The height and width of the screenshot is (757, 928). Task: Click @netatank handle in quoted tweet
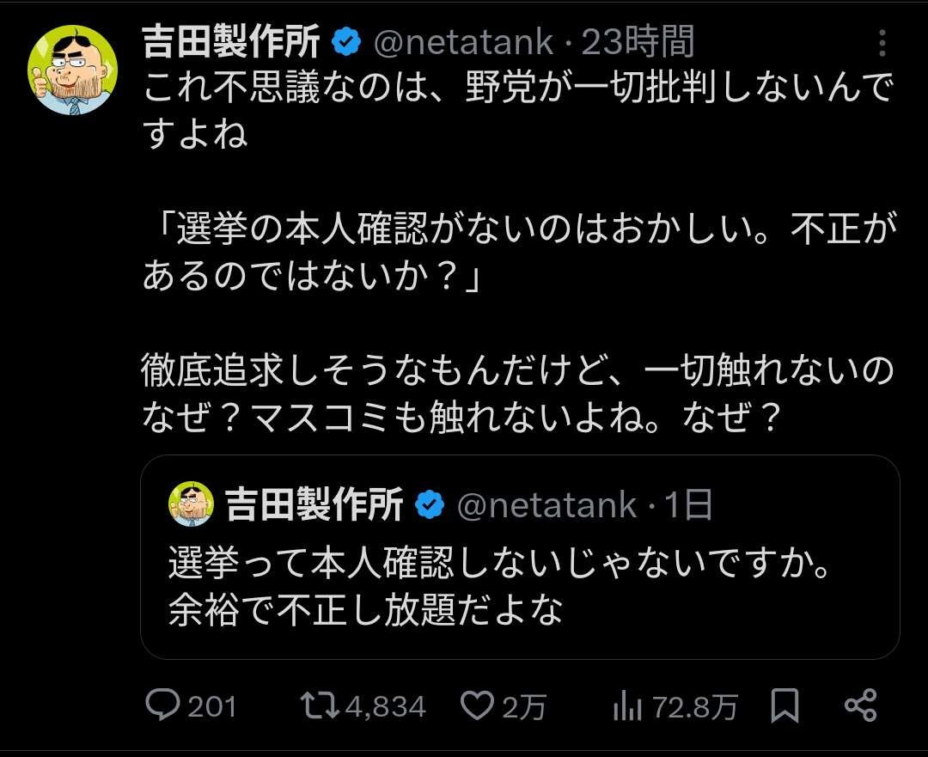tap(546, 505)
